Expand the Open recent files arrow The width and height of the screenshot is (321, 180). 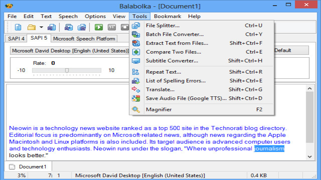[41, 27]
